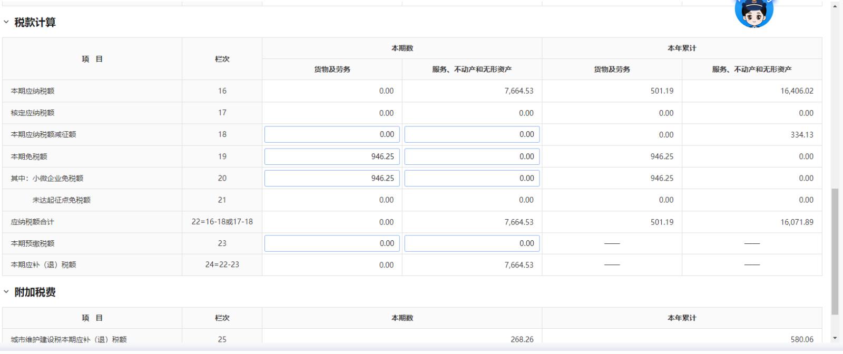Click the vertical scrollbar thumb

pyautogui.click(x=835, y=251)
